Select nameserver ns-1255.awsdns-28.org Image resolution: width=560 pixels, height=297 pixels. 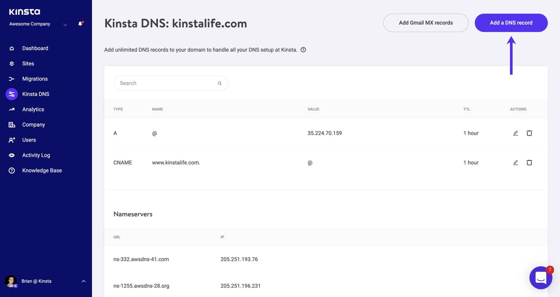coord(141,286)
